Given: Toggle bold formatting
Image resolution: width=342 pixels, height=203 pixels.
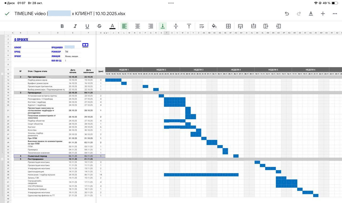Looking at the screenshot, I should 62,26.
